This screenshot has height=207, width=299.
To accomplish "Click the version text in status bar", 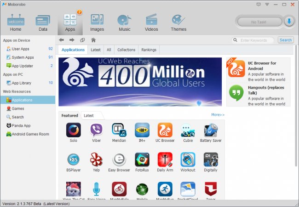I will [36, 204].
